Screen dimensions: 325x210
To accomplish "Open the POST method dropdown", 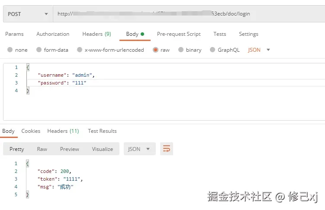I will [x=27, y=14].
